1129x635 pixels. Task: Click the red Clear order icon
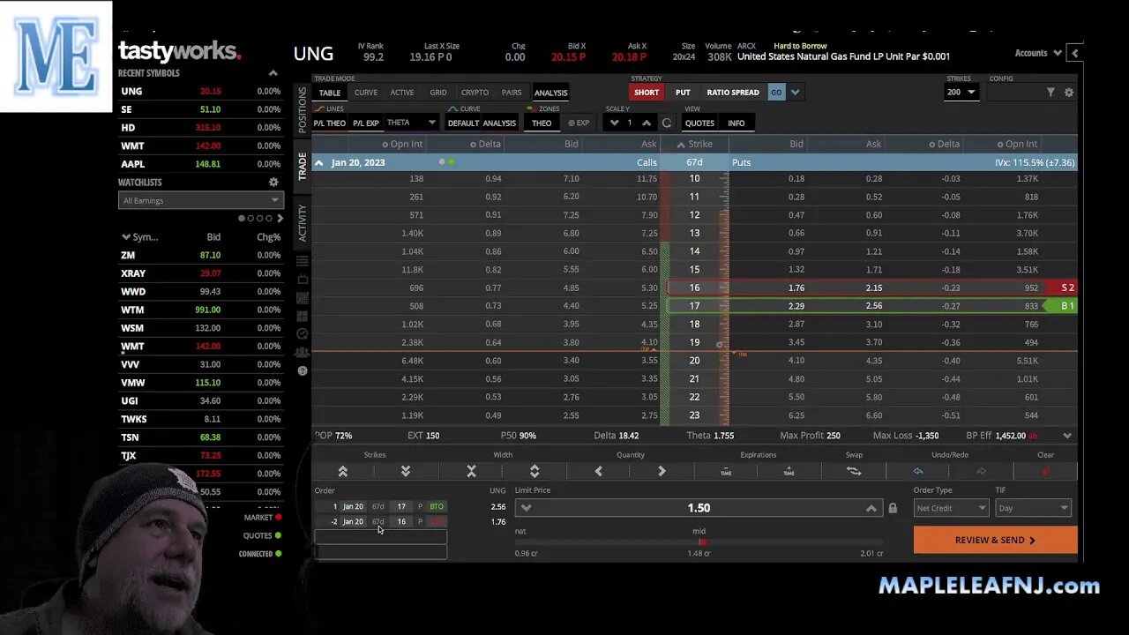(1046, 472)
